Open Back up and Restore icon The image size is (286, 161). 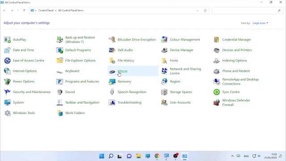tap(59, 40)
